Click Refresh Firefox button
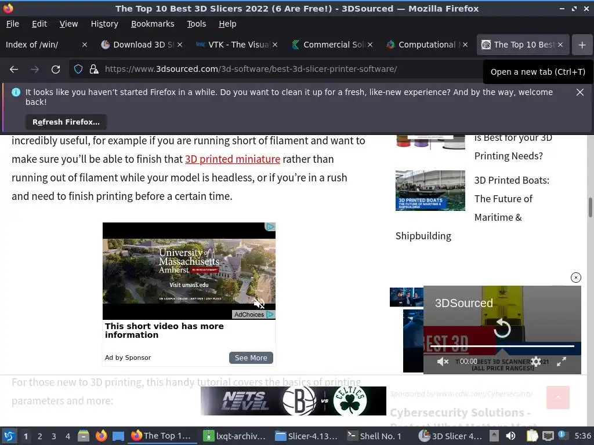 click(x=66, y=122)
